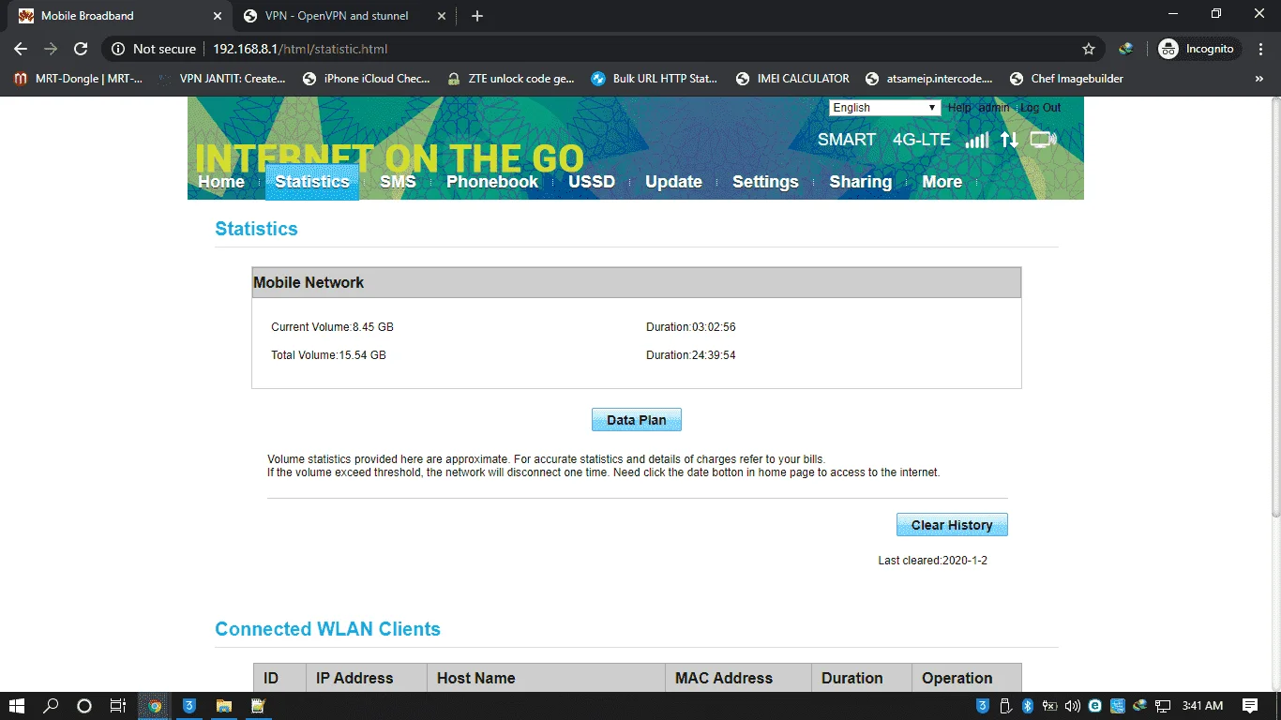Click the Total Volume 15.54 GB text
The width and height of the screenshot is (1281, 720).
pyautogui.click(x=328, y=355)
